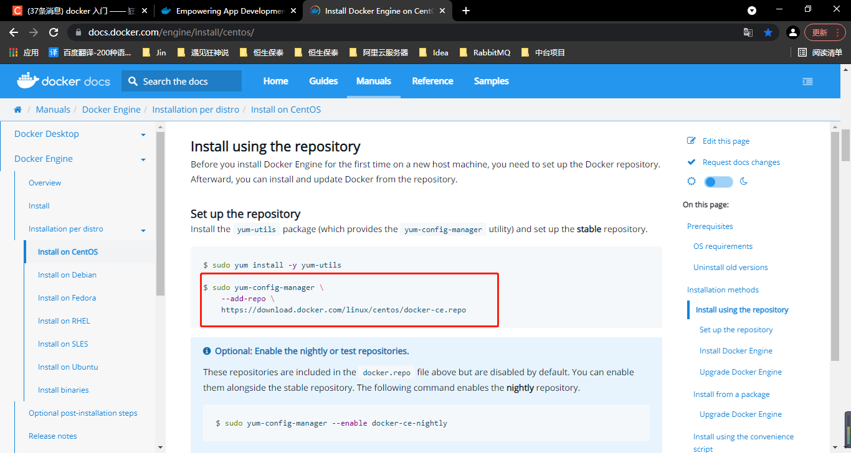Click the browser address bar URL
Screen dimensions: 851x453
click(x=171, y=32)
